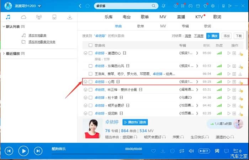Expand the 默认列表 playlist group
This screenshot has width=249, height=160.
[4, 27]
